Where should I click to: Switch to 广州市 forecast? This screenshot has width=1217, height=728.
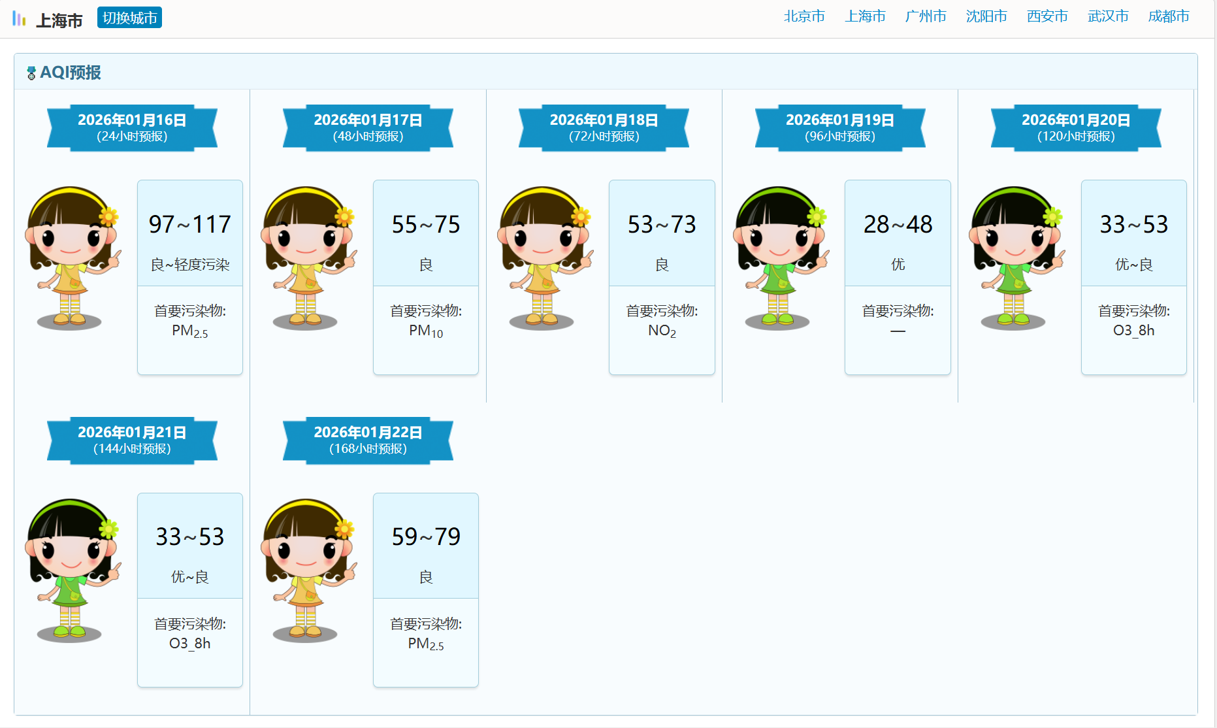(926, 16)
